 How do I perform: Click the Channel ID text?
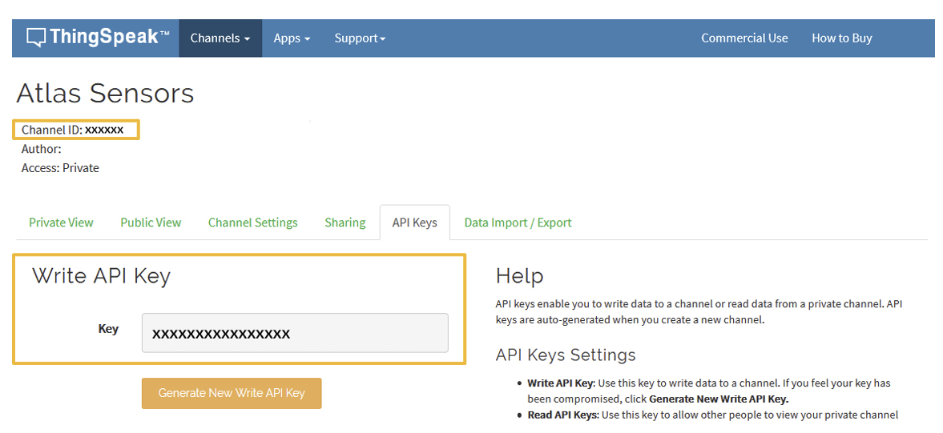coord(73,130)
